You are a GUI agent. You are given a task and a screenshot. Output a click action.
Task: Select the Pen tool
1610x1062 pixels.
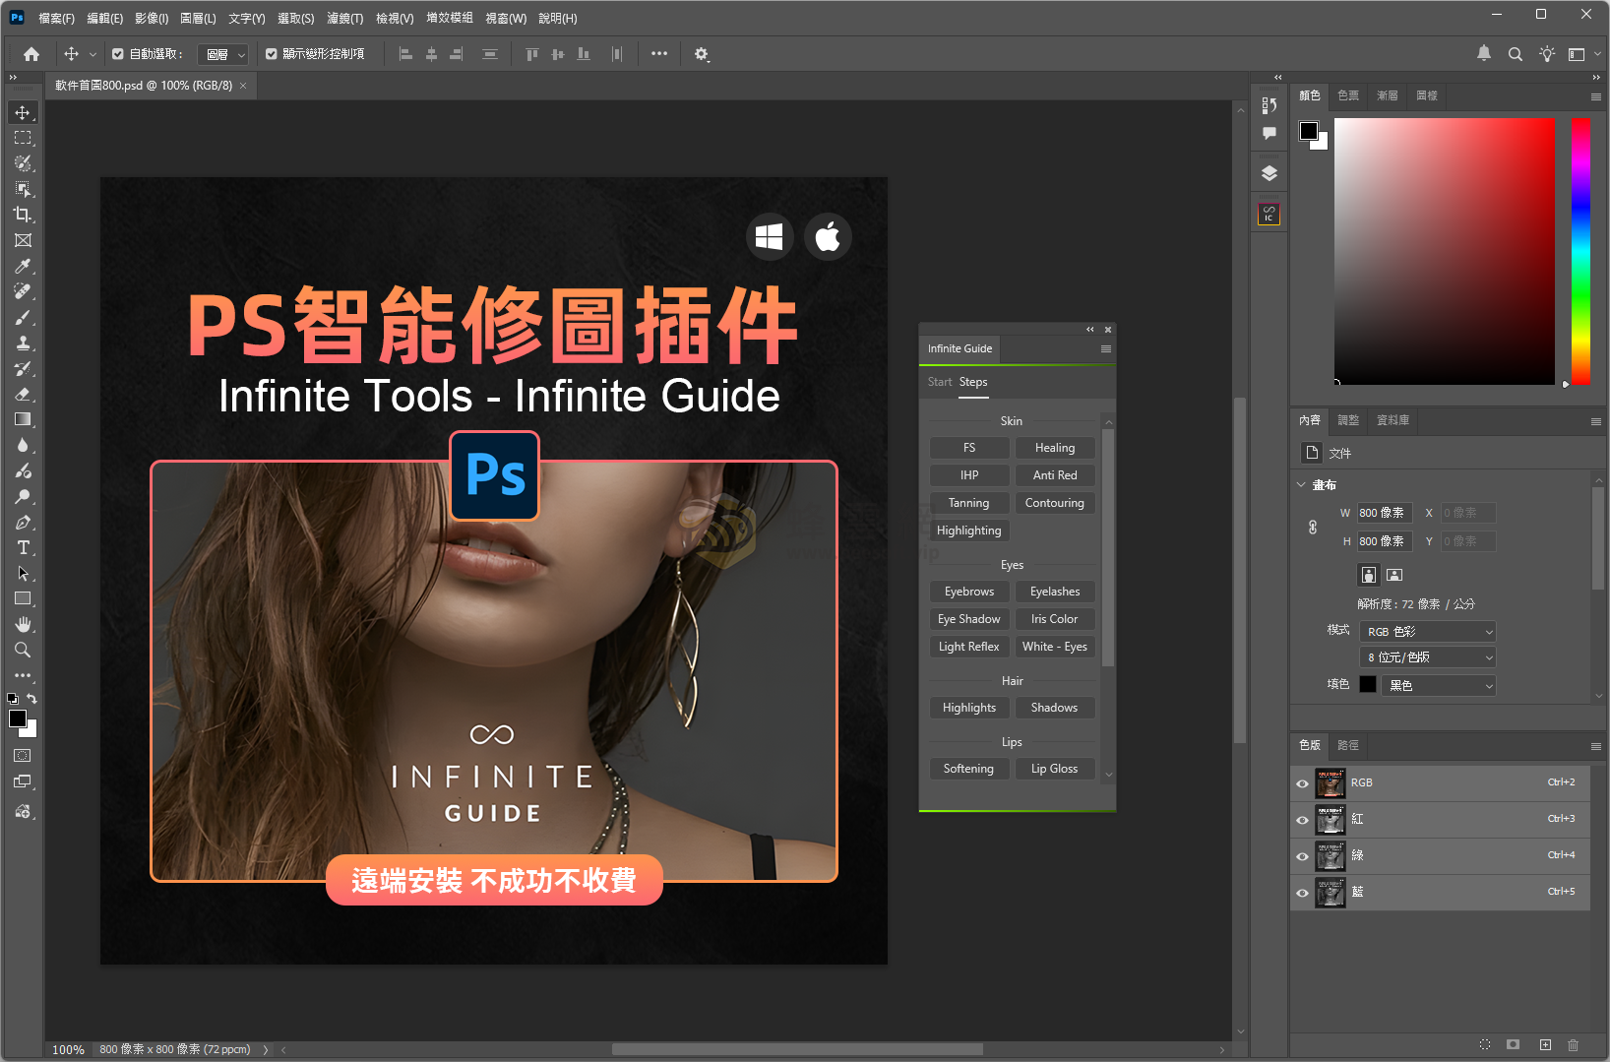[x=23, y=522]
